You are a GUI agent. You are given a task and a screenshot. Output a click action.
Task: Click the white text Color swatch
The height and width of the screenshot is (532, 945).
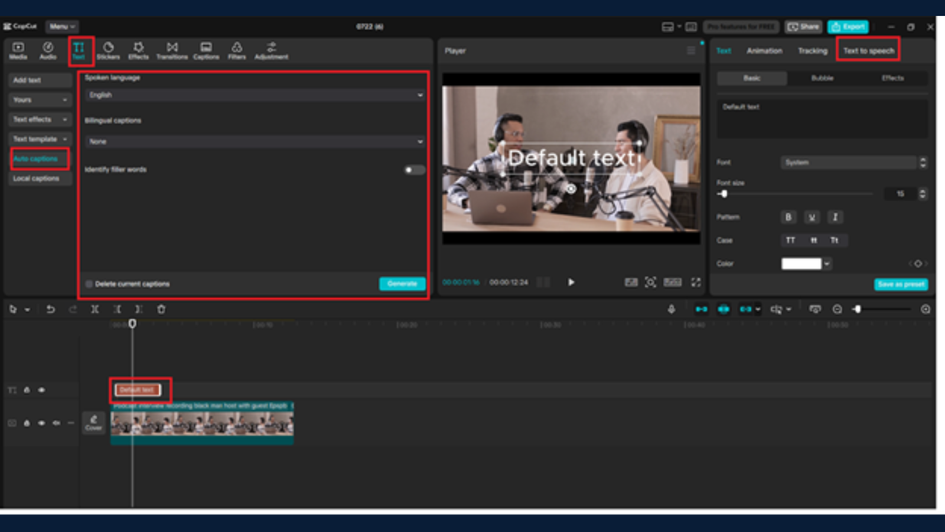[801, 264]
